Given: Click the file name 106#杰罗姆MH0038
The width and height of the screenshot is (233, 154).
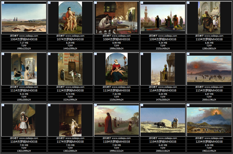Looking at the screenshot, I should pyautogui.click(x=24, y=39).
